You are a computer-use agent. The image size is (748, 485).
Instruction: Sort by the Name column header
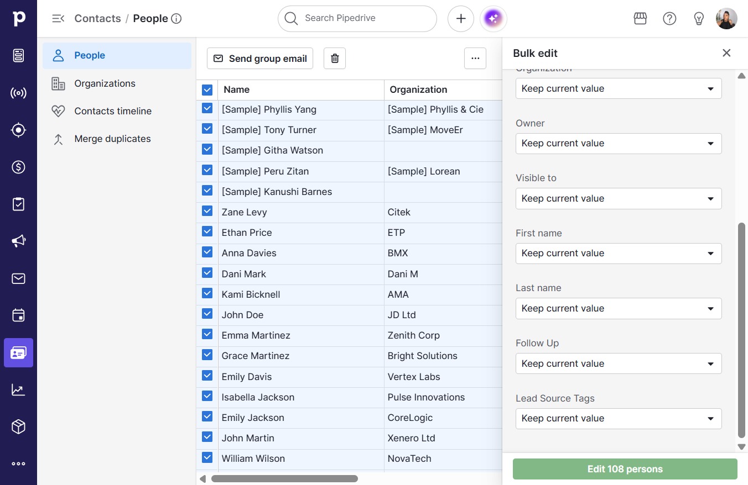click(x=237, y=89)
